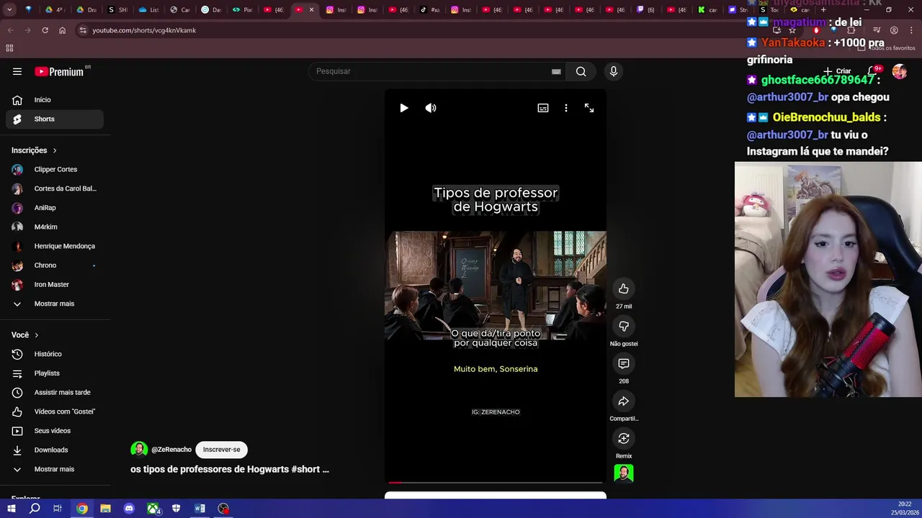Viewport: 922px width, 518px height.
Task: Start voice search with microphone icon
Action: (x=614, y=71)
